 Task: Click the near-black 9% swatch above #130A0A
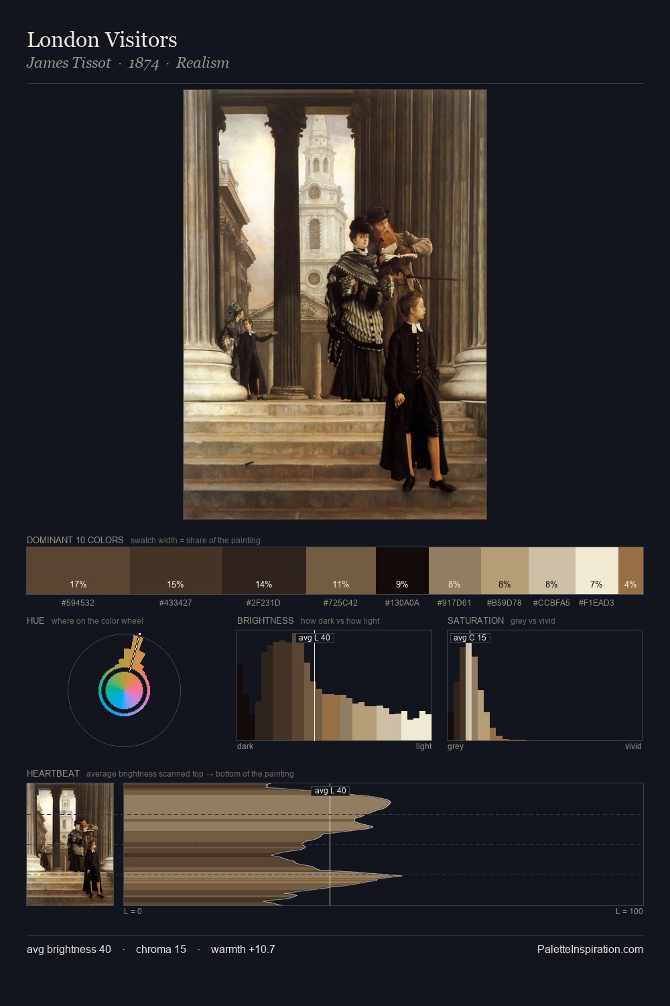(402, 571)
